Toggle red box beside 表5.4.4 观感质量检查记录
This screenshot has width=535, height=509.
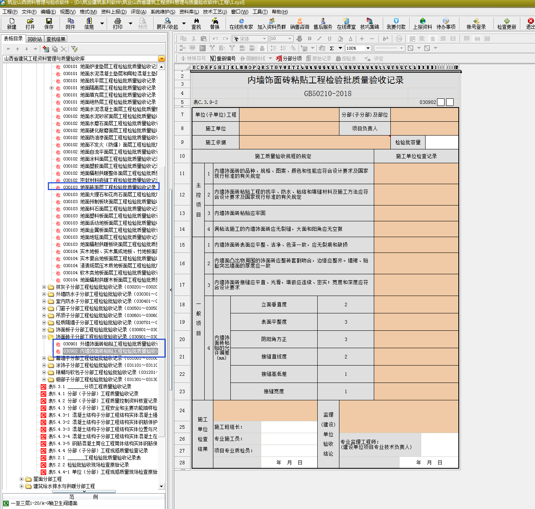(43, 451)
